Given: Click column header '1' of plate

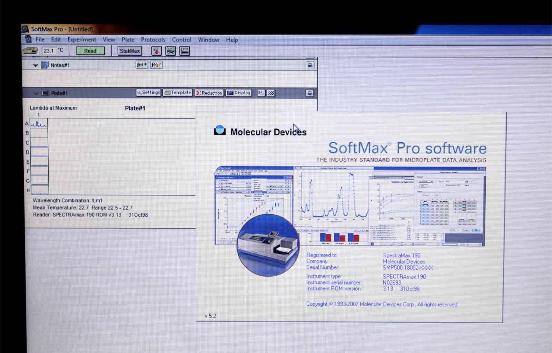Looking at the screenshot, I should (x=39, y=115).
